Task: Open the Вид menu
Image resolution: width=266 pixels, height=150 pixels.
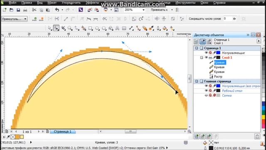Action: pyautogui.click(x=40, y=3)
